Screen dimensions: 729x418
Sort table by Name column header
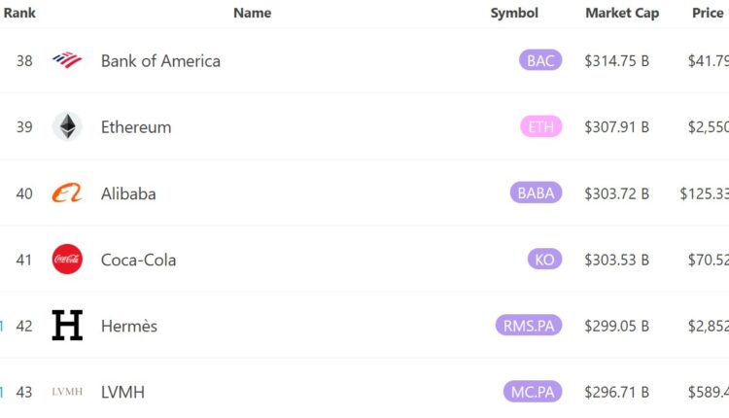pyautogui.click(x=253, y=13)
